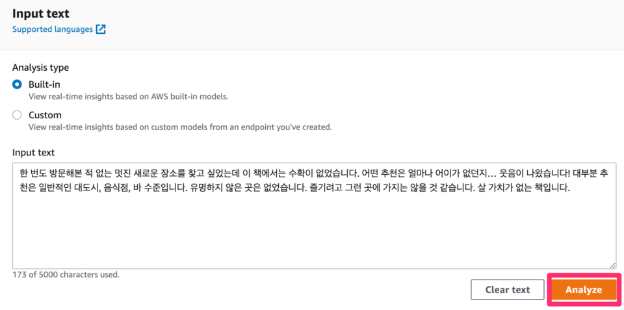Open the Supported languages link
This screenshot has width=624, height=310.
pos(53,29)
